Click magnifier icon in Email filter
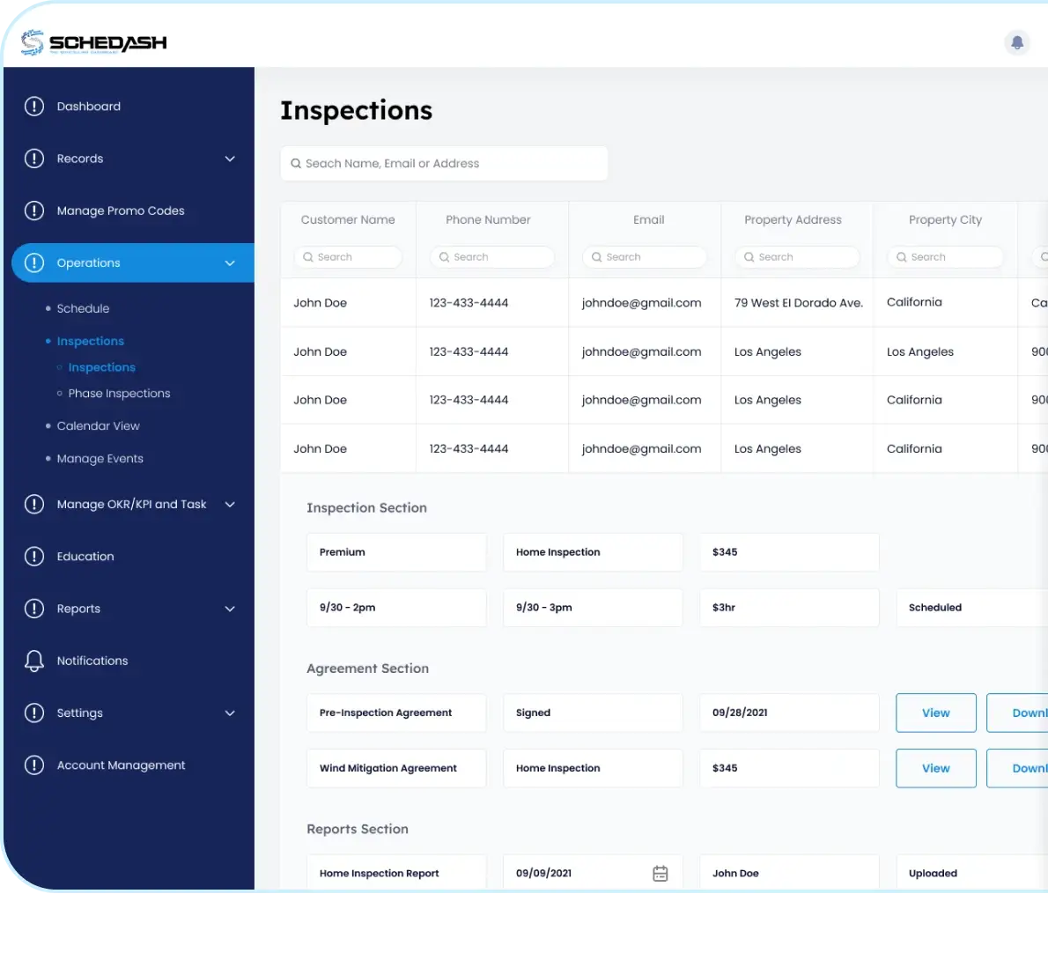Screen dimensions: 1048x953 pos(596,256)
